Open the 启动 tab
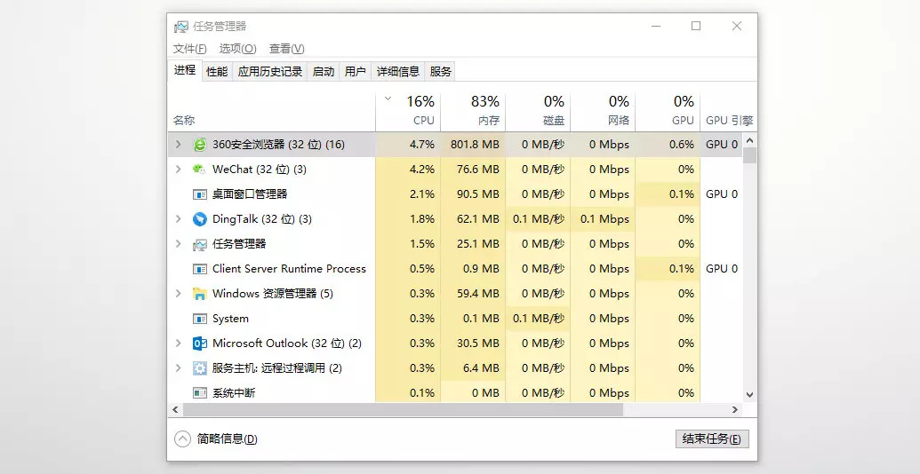920x474 pixels. (324, 72)
